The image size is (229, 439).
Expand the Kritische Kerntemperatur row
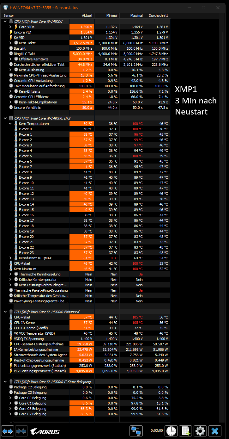pyautogui.click(x=10, y=280)
